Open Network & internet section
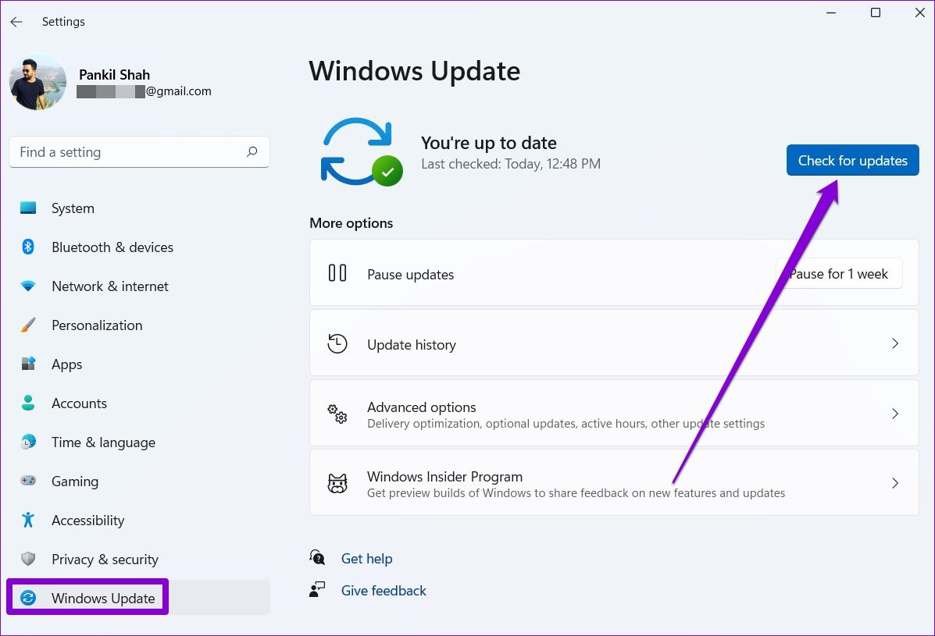 point(110,286)
